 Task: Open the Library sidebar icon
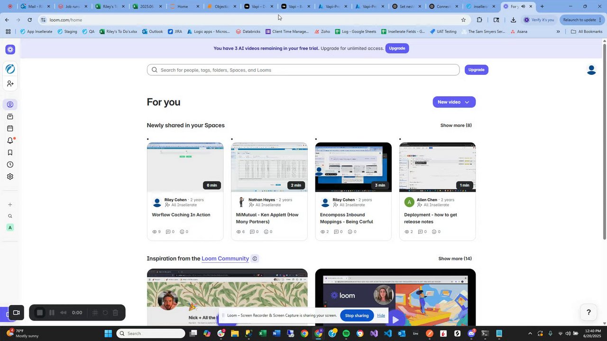pyautogui.click(x=10, y=117)
